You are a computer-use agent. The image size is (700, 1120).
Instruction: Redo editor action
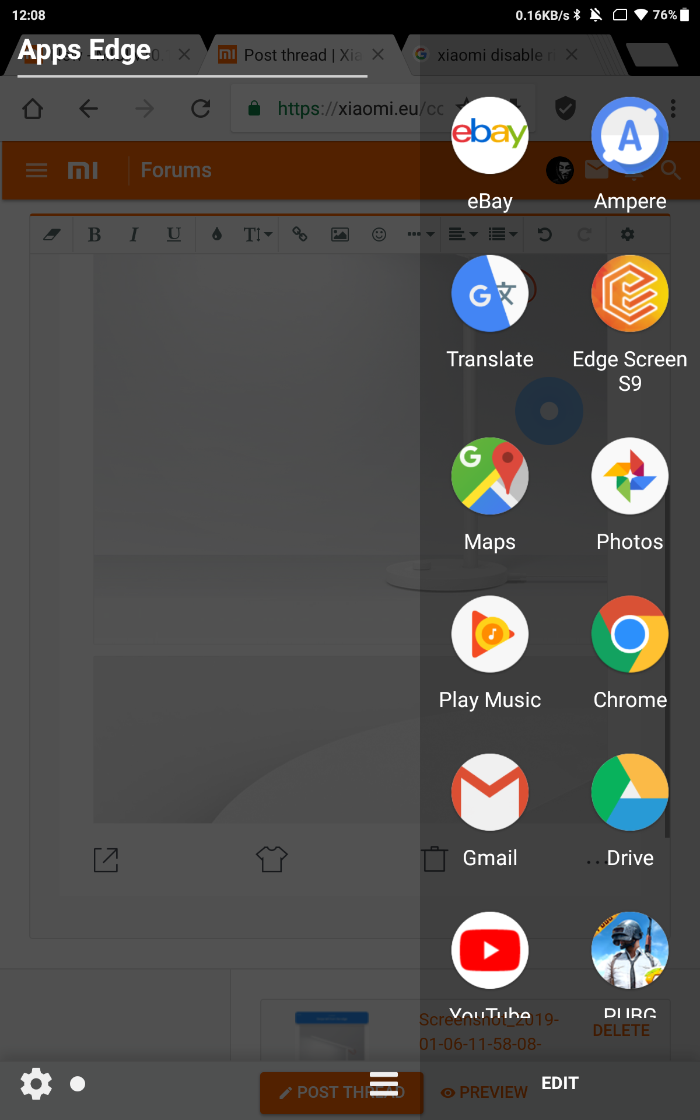584,235
